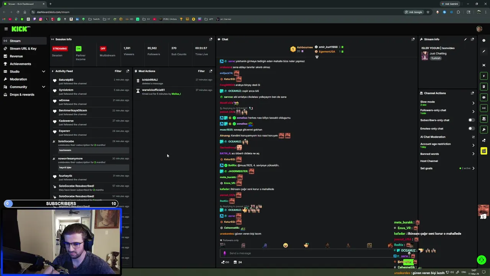Expand the top gifters arrow in chat
This screenshot has height=276, width=490.
click(317, 57)
